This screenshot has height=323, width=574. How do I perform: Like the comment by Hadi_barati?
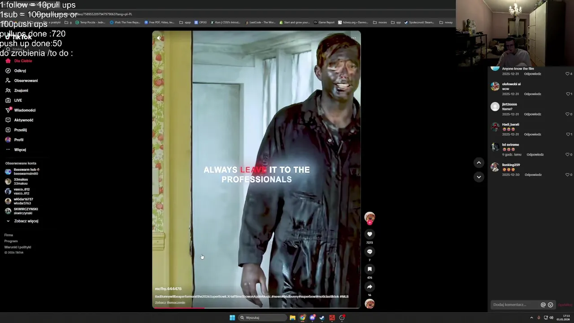[x=569, y=134]
